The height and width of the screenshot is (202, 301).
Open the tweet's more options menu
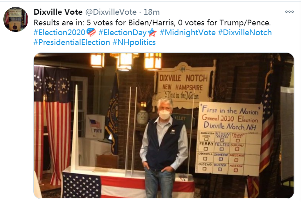click(290, 11)
